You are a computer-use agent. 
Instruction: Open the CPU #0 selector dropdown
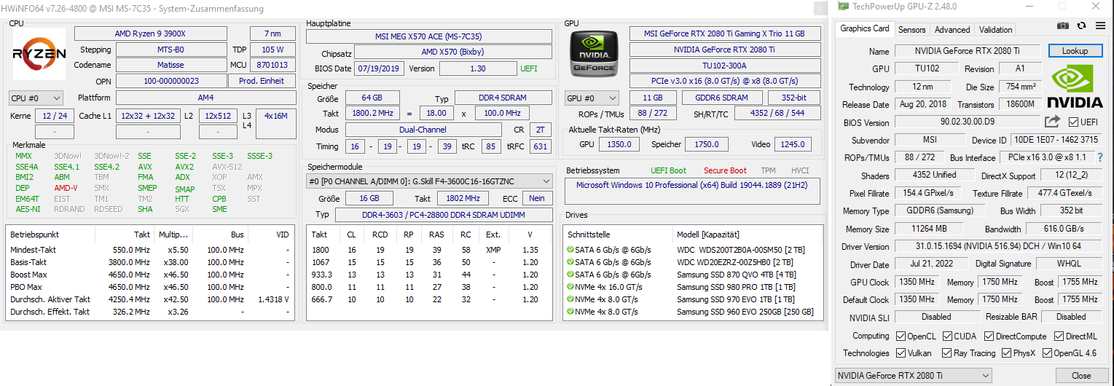pos(36,98)
